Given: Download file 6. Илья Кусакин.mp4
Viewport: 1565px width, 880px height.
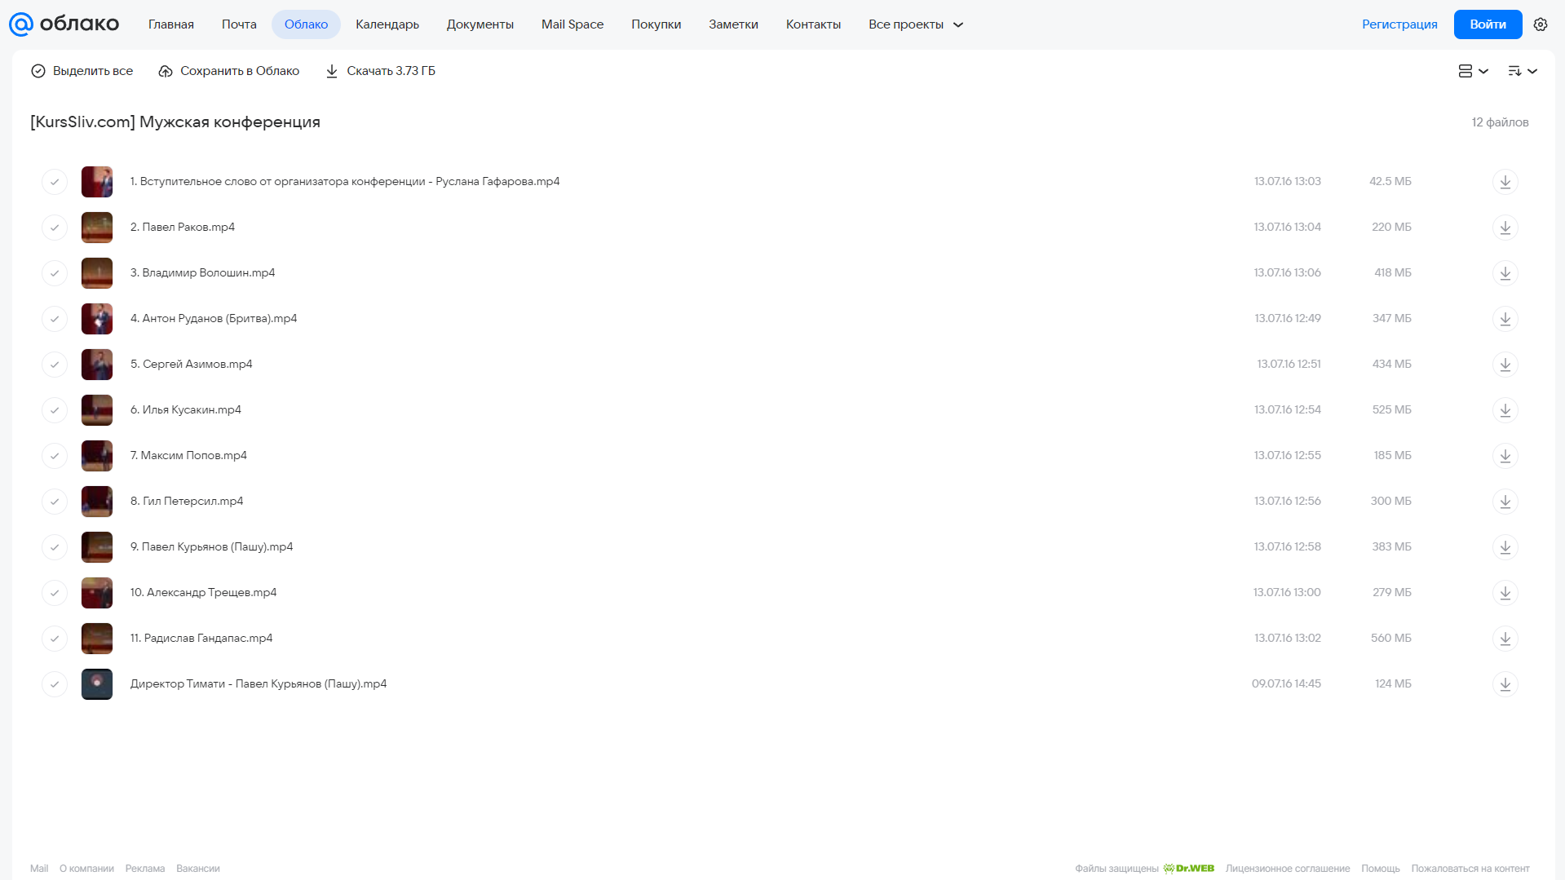Looking at the screenshot, I should point(1505,410).
